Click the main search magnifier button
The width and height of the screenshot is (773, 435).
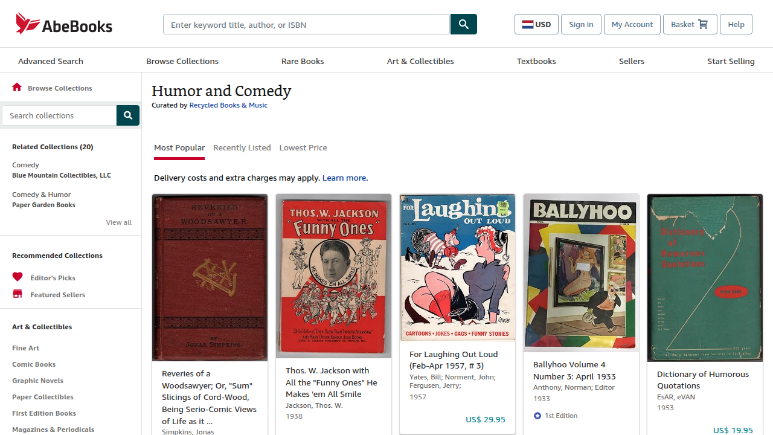464,24
